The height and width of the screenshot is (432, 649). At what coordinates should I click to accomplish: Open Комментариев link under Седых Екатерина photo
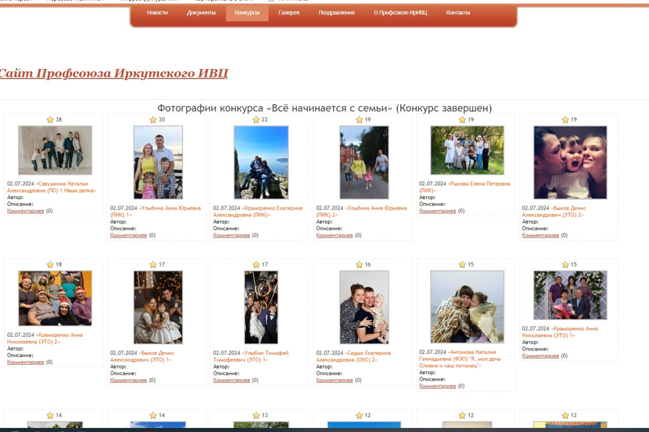335,380
